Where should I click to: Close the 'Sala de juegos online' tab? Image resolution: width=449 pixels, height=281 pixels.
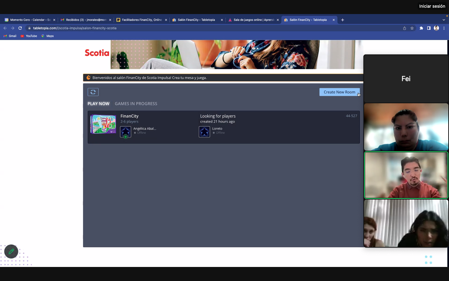[278, 20]
